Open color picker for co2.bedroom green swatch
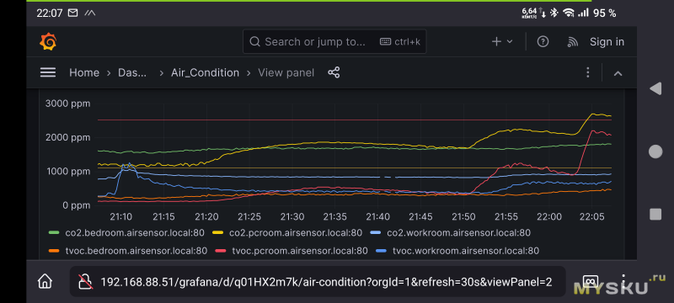This screenshot has height=303, width=674. pos(54,232)
